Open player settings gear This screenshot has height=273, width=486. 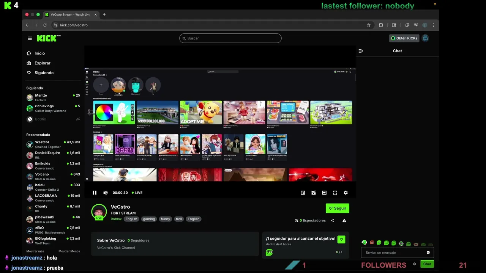click(x=346, y=193)
